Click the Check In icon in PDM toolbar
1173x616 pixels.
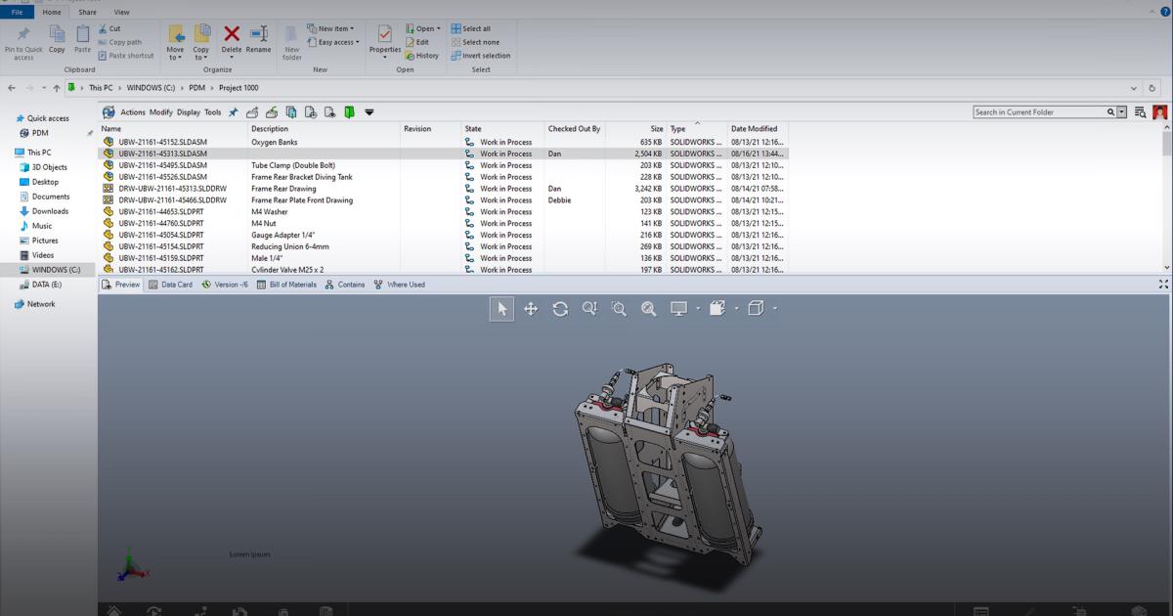click(x=271, y=111)
